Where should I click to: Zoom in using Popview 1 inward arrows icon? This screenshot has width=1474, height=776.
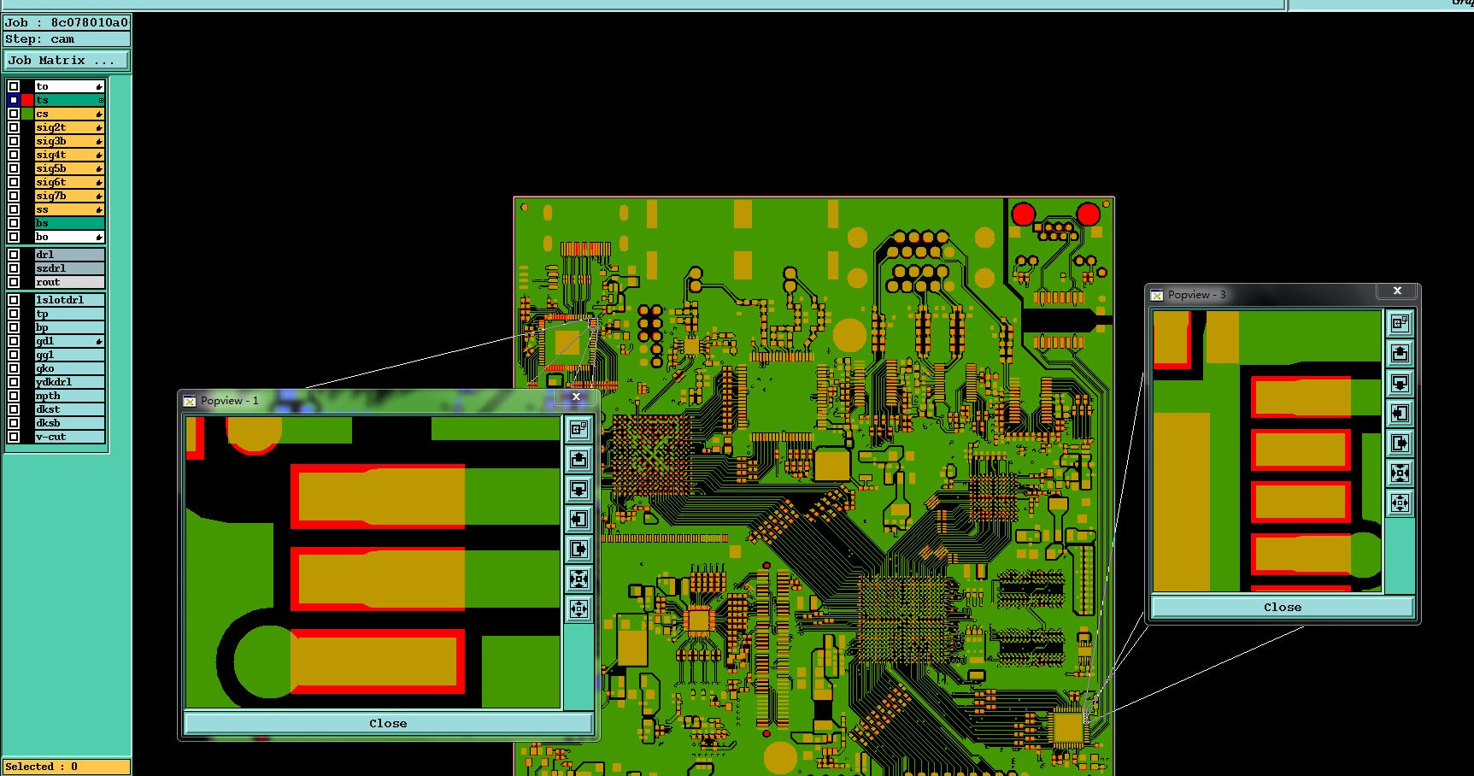[578, 579]
